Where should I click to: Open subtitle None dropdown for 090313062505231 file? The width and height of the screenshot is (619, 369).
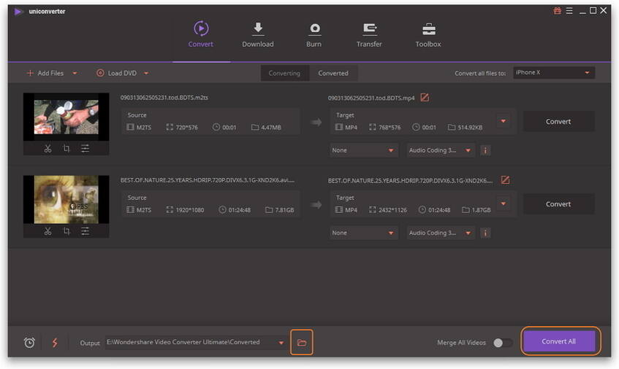[363, 150]
